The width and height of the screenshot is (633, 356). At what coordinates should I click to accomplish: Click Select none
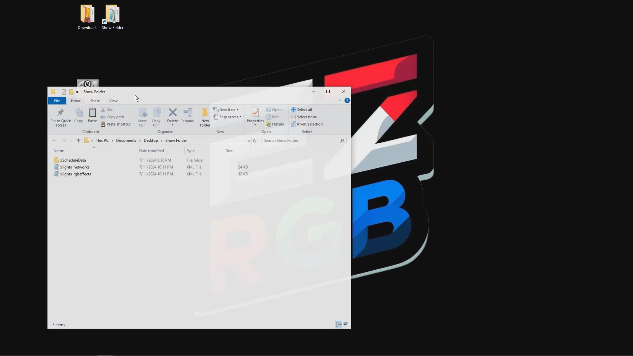tap(304, 117)
